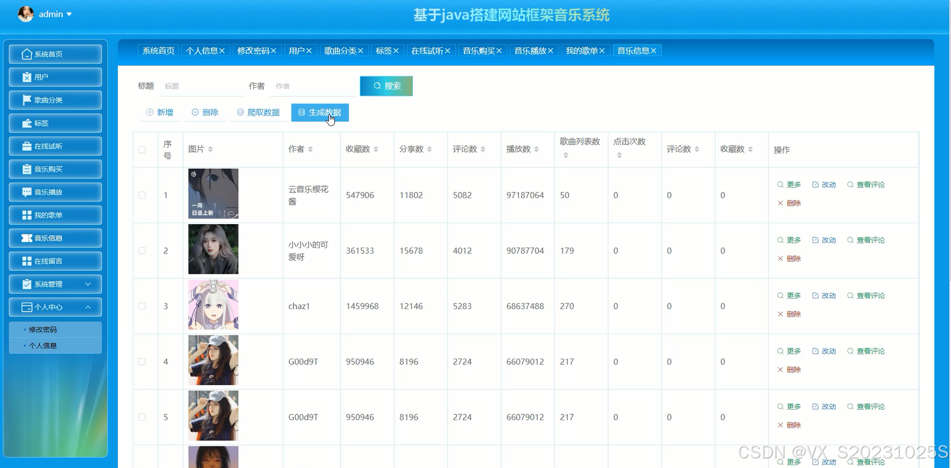Viewport: 951px width, 468px height.
Task: Check the checkbox for row 5
Action: pyautogui.click(x=142, y=417)
